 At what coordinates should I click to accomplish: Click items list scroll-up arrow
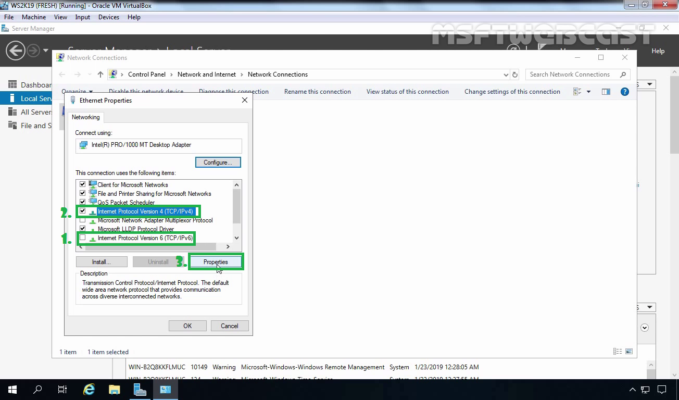(237, 184)
